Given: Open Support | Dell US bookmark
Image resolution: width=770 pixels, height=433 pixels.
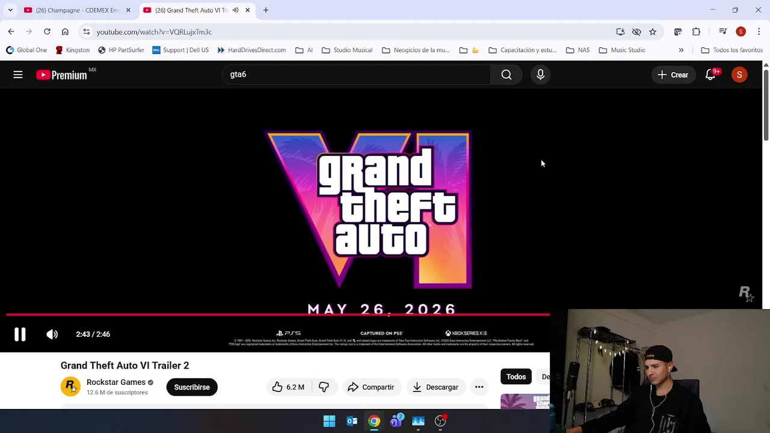Looking at the screenshot, I should [180, 50].
